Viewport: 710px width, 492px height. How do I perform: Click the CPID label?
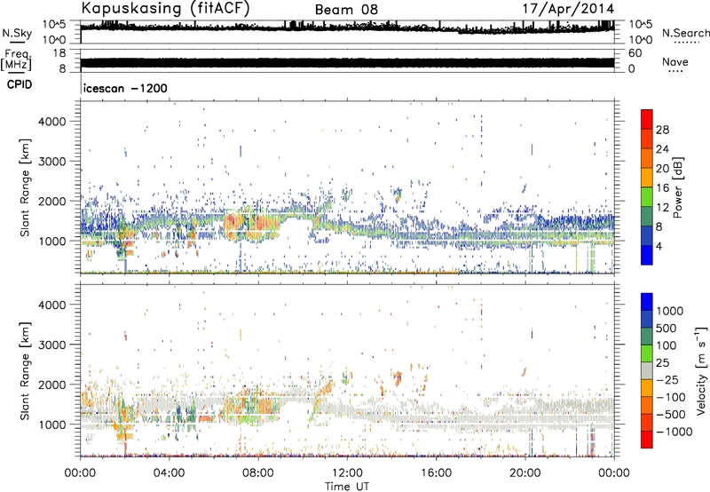20,84
